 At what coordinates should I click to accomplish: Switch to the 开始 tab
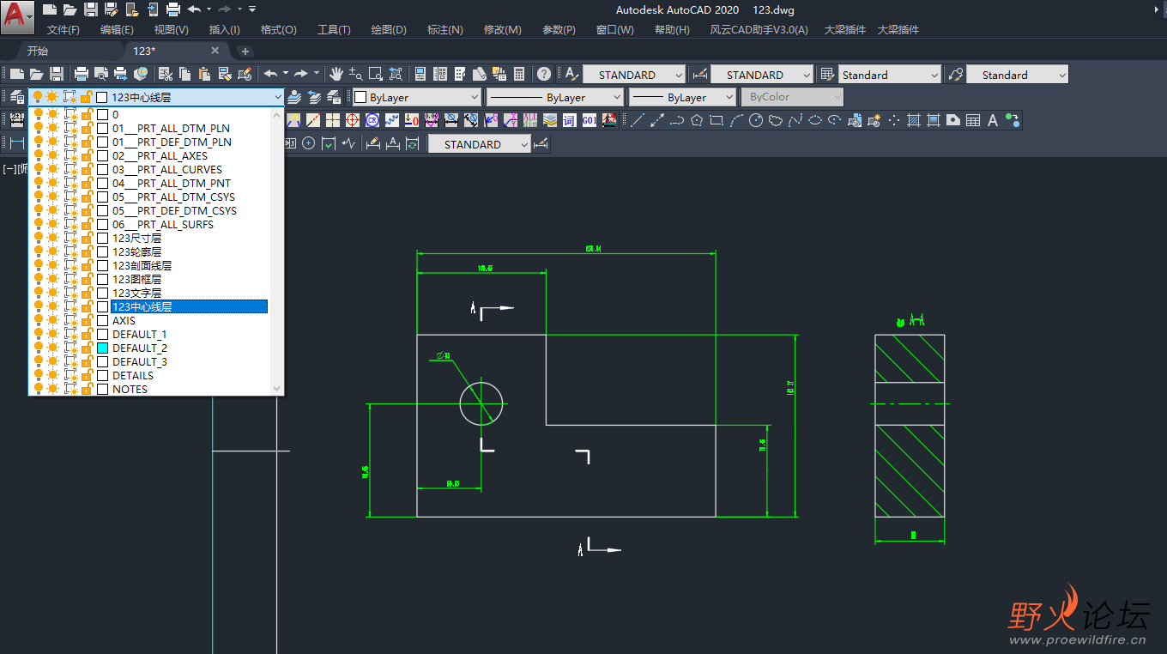click(x=37, y=51)
